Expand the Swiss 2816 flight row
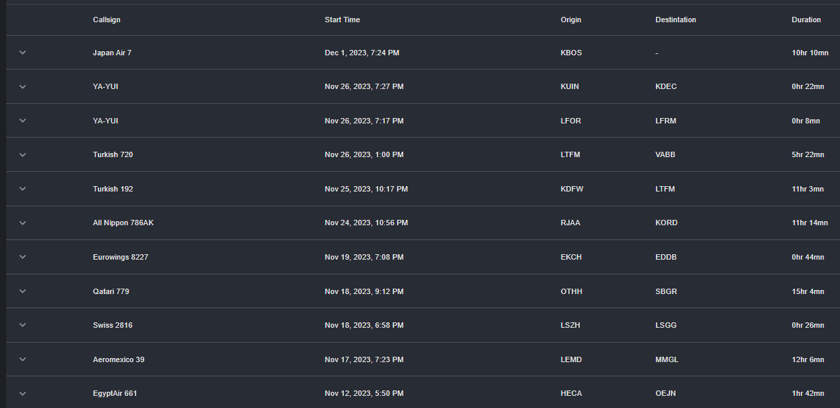The height and width of the screenshot is (408, 840). click(x=22, y=325)
